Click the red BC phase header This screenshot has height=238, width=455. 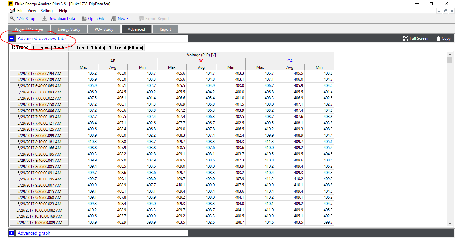[x=201, y=61]
